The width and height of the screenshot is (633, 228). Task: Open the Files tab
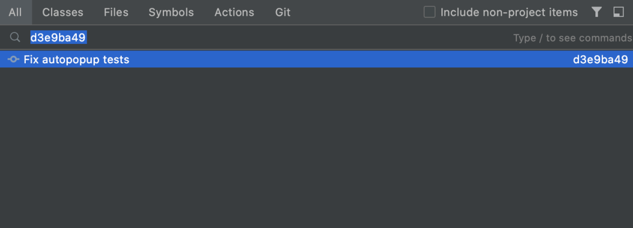(x=116, y=12)
